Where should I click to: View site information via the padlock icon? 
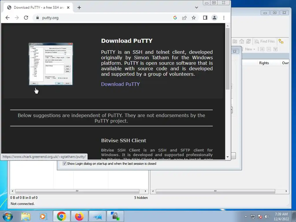click(x=38, y=18)
